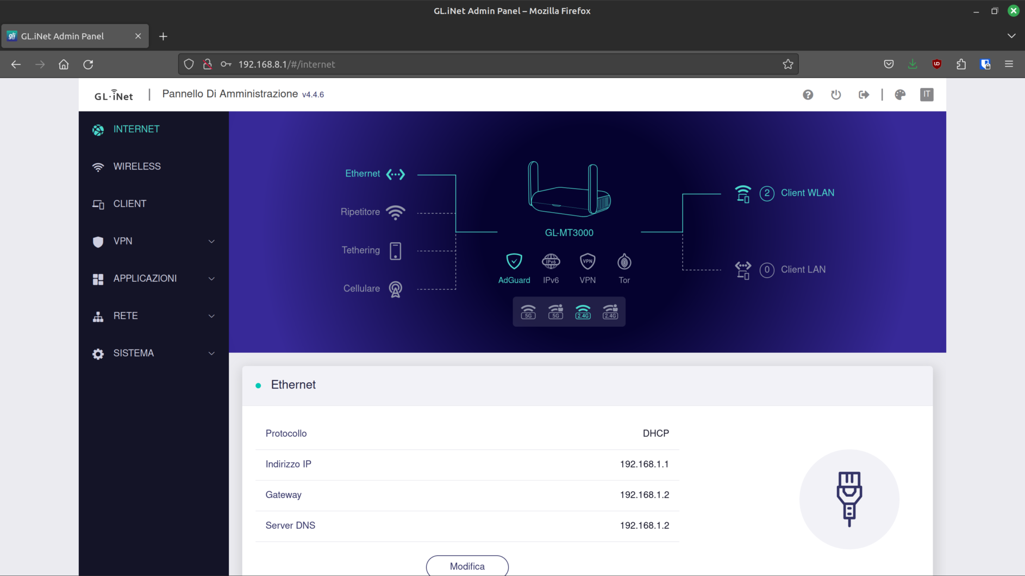Click the first 5G Wi-Fi band icon
Viewport: 1025px width, 576px height.
coord(528,312)
